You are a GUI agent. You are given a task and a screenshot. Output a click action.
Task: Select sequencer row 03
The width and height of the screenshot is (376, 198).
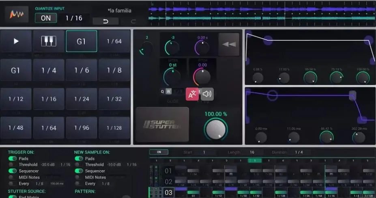pos(168,192)
